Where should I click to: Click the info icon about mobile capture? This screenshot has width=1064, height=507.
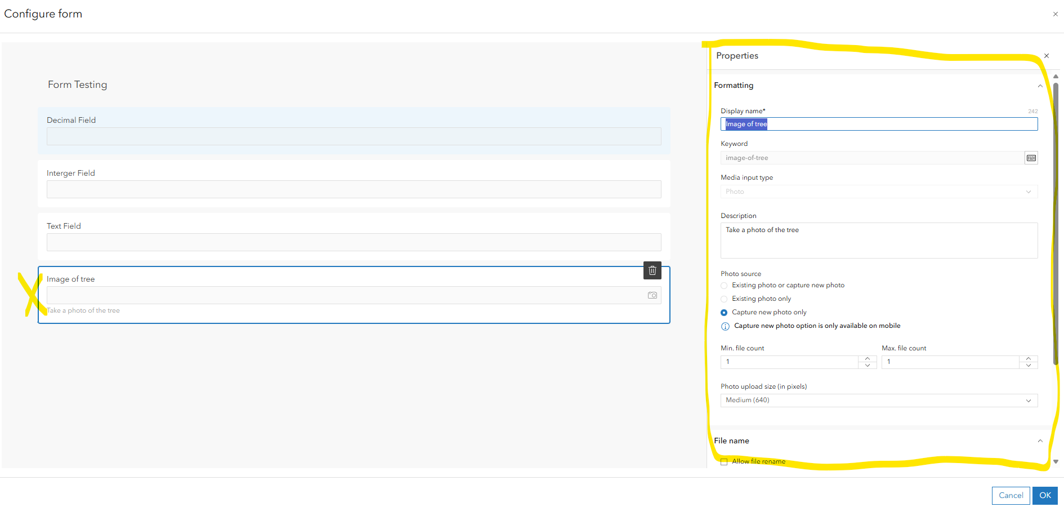pos(725,326)
